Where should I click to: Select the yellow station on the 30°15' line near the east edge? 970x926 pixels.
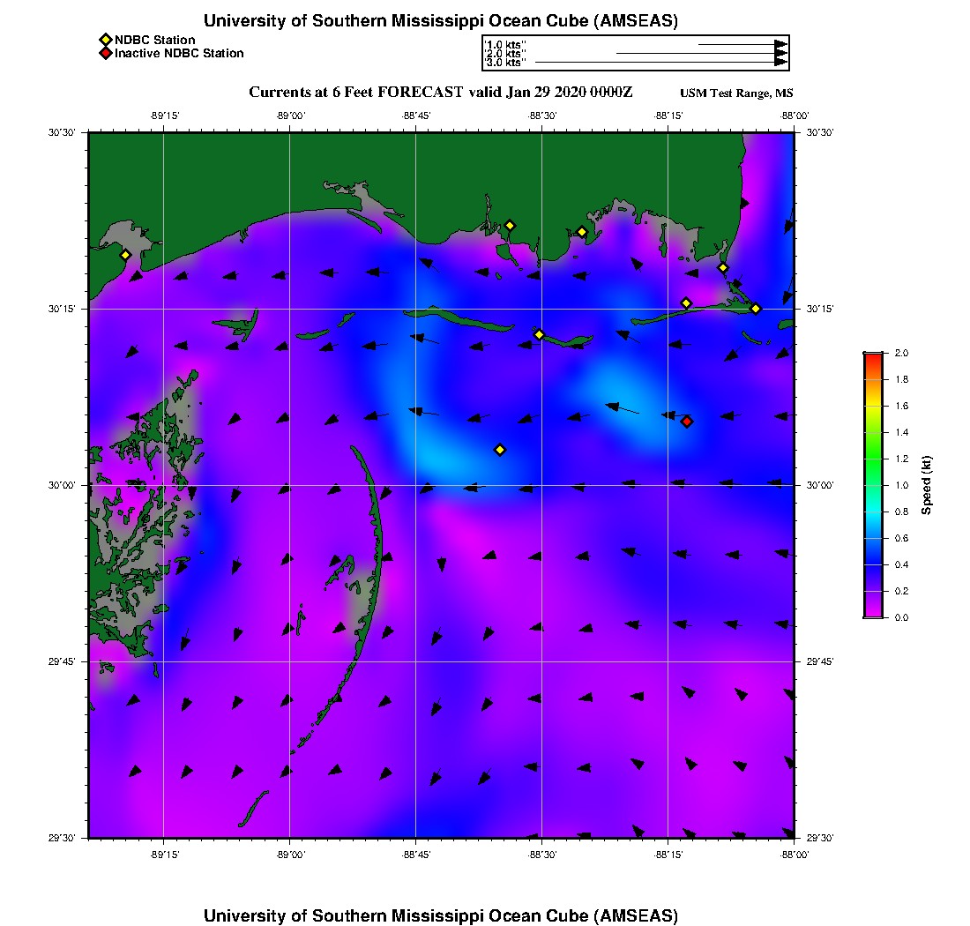coord(756,309)
